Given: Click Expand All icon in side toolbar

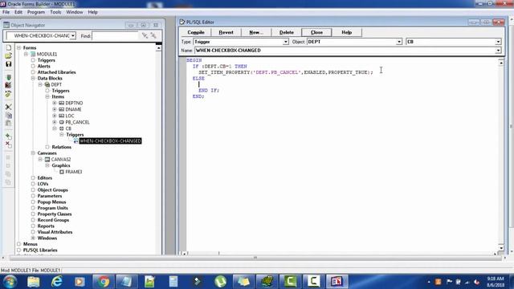Looking at the screenshot, I should click(9, 174).
